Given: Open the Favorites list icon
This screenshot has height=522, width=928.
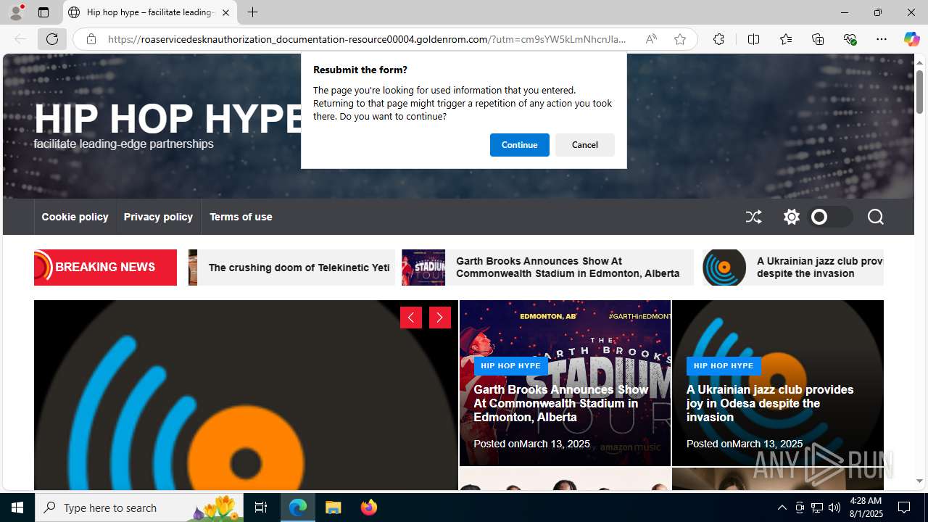Looking at the screenshot, I should [786, 39].
